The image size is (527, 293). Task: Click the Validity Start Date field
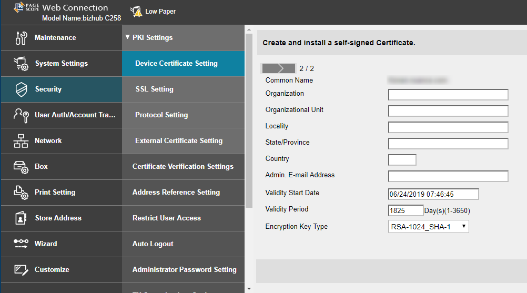tap(433, 194)
